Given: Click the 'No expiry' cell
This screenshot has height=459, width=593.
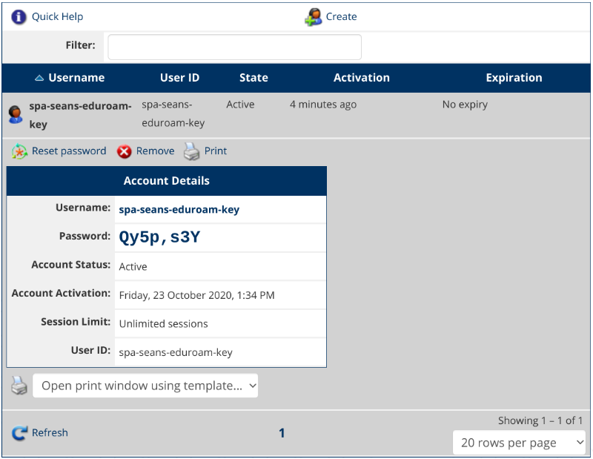Looking at the screenshot, I should click(x=465, y=105).
